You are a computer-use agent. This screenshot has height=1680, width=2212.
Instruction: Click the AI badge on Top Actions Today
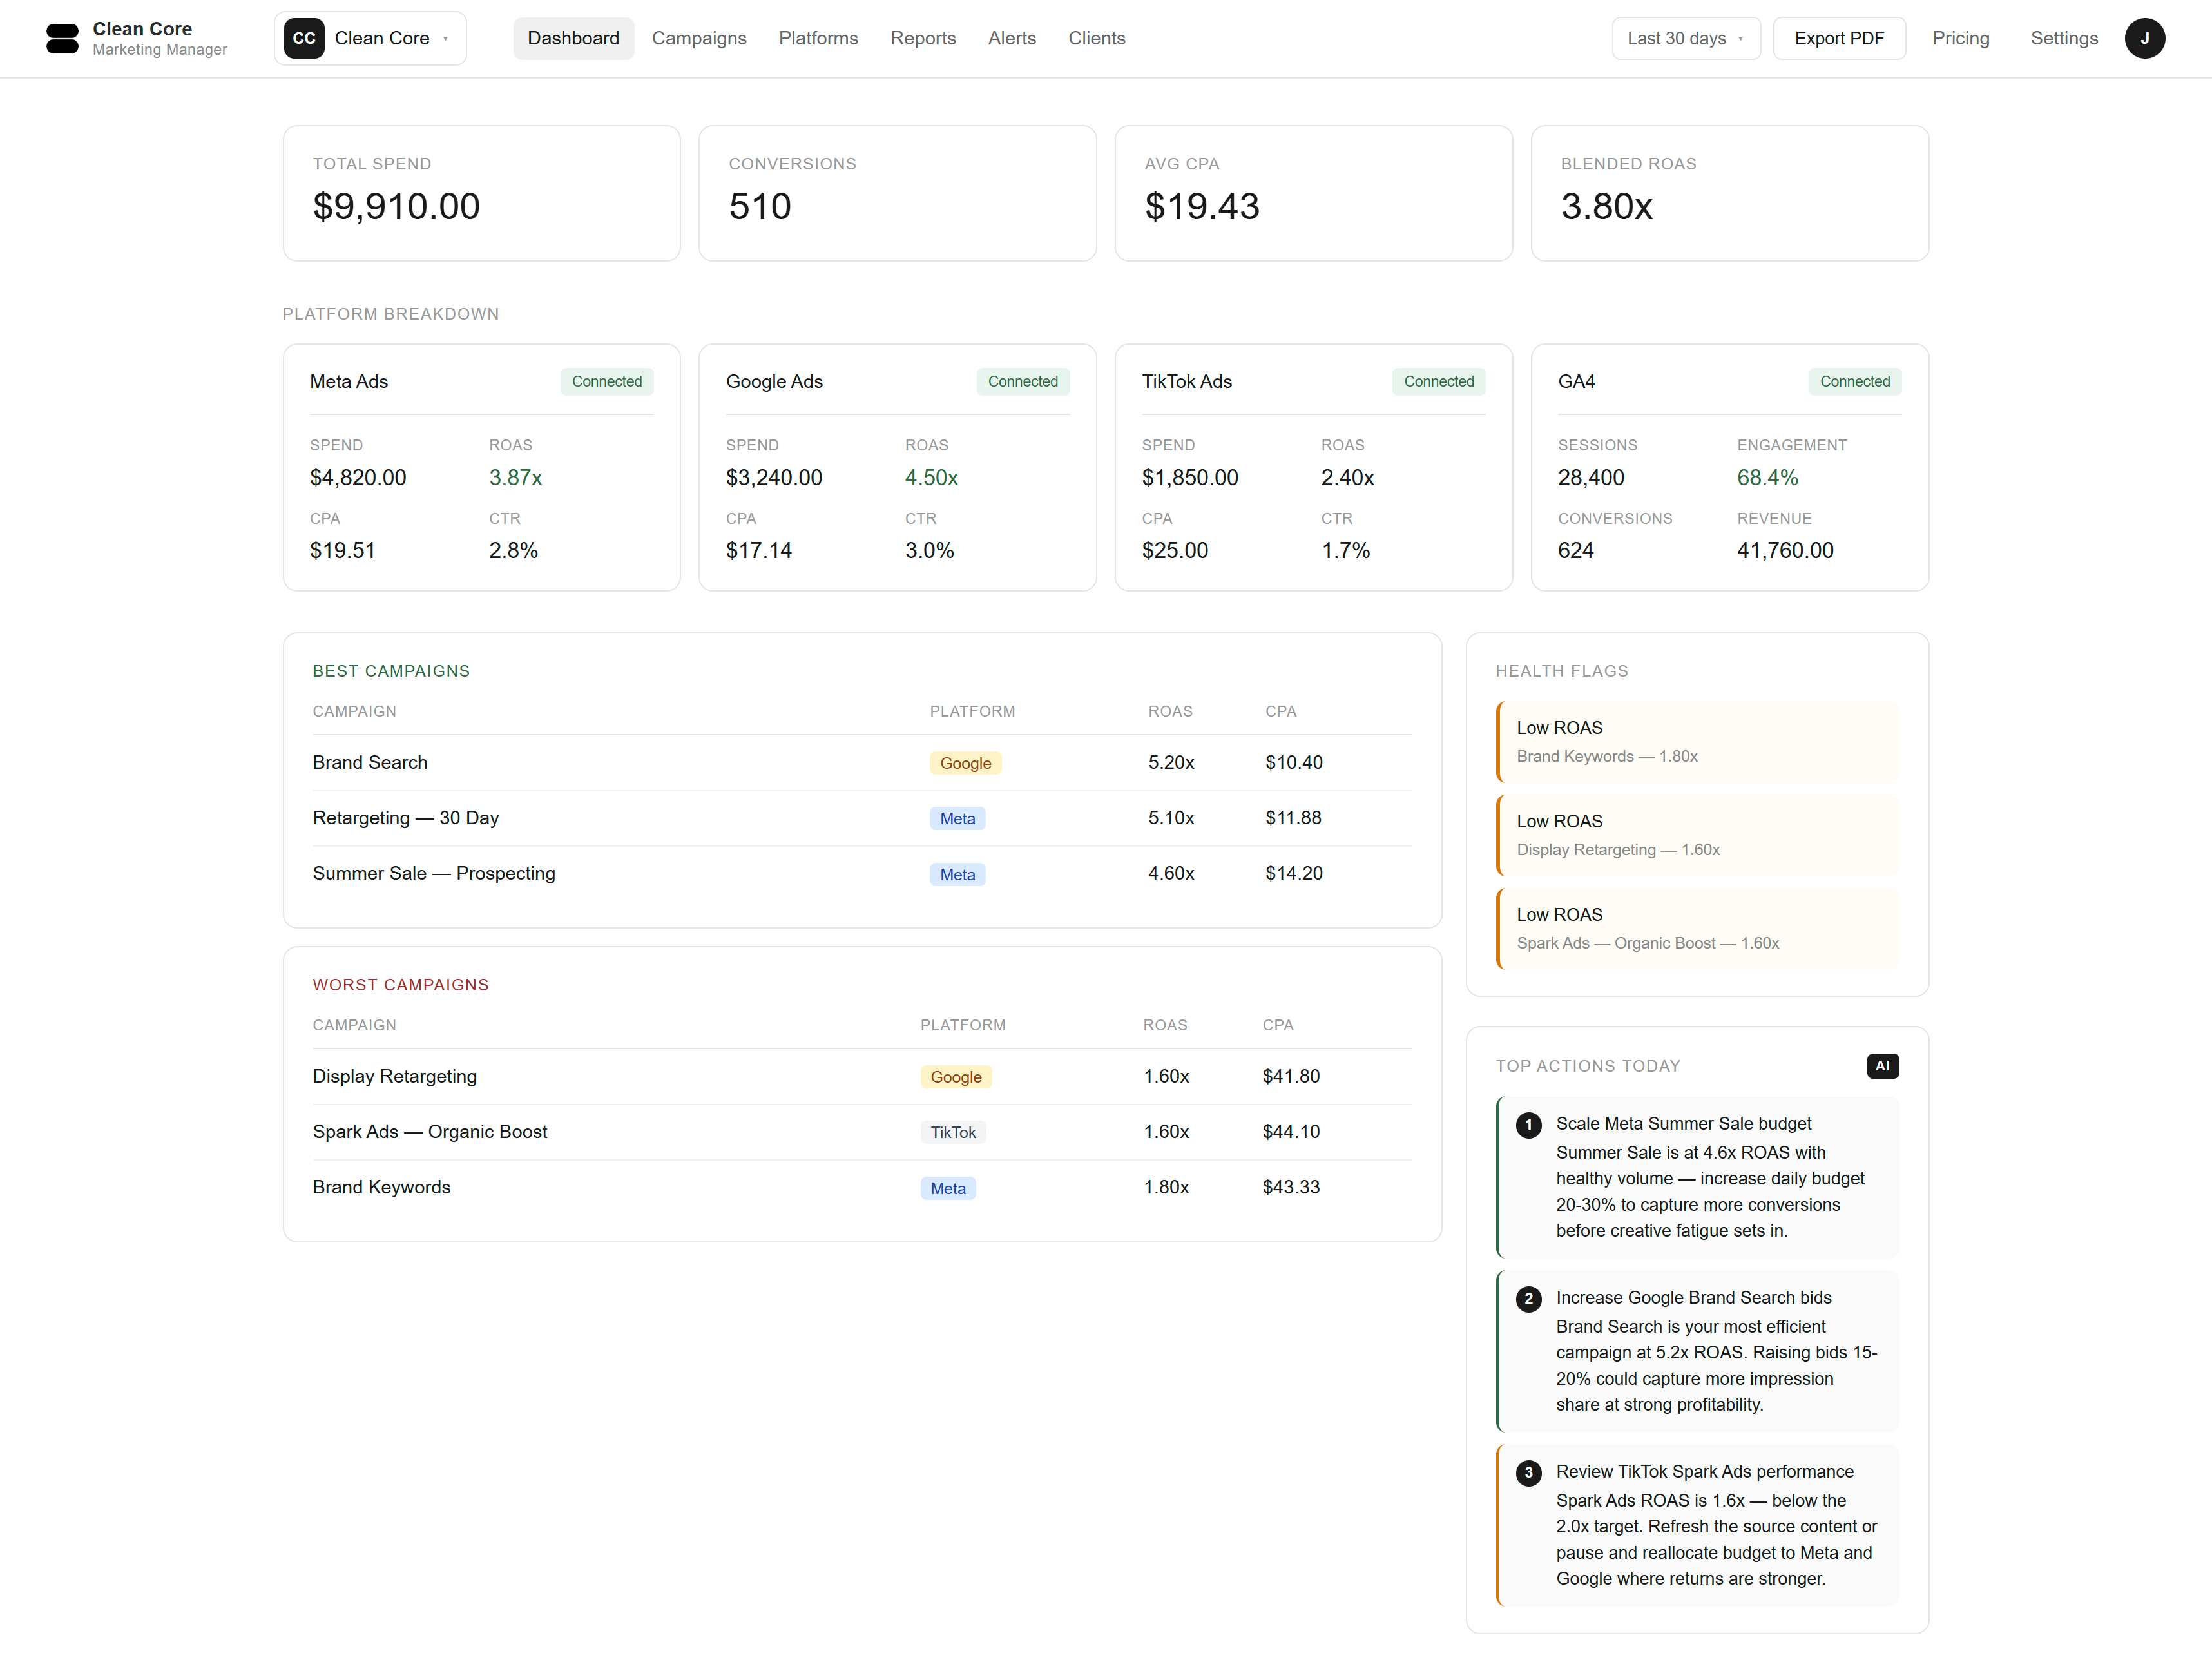[x=1883, y=1065]
